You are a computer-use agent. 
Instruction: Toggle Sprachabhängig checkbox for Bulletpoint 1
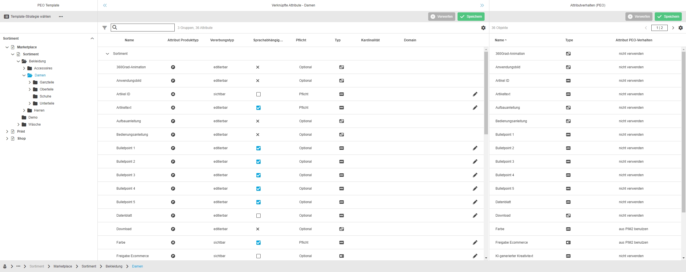point(258,148)
